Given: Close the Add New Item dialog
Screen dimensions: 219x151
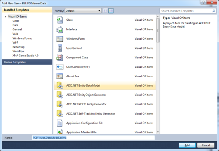Looking at the screenshot, I should [x=212, y=2].
